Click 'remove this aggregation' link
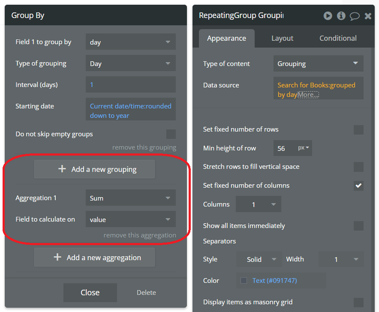The width and height of the screenshot is (379, 312). point(140,235)
